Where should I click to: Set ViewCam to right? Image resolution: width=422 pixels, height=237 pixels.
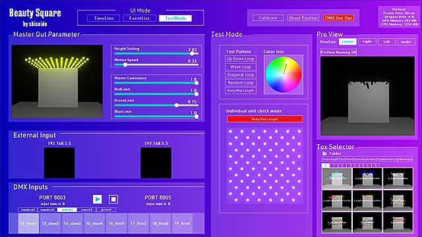pyautogui.click(x=367, y=41)
